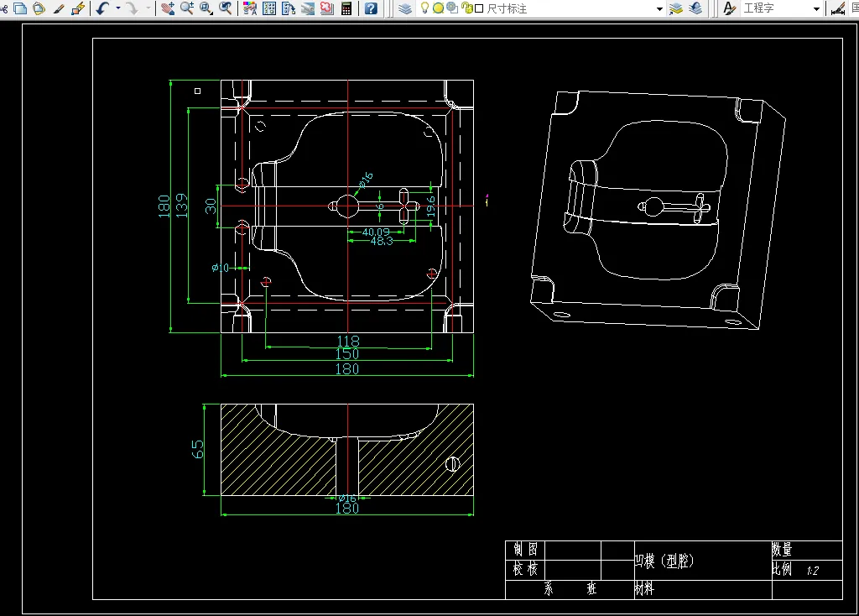The image size is (859, 616).
Task: Toggle viewport freeze icon for current layer
Action: (x=452, y=8)
